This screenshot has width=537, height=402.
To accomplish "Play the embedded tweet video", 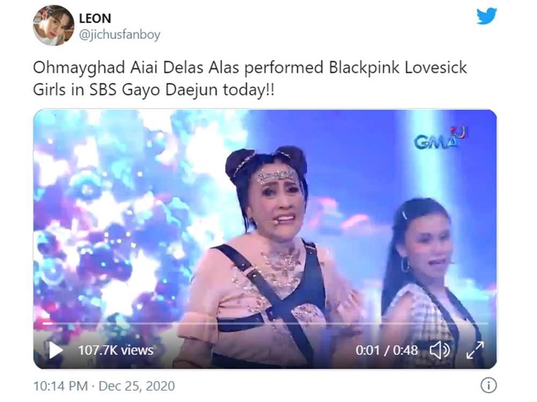I will pos(55,351).
